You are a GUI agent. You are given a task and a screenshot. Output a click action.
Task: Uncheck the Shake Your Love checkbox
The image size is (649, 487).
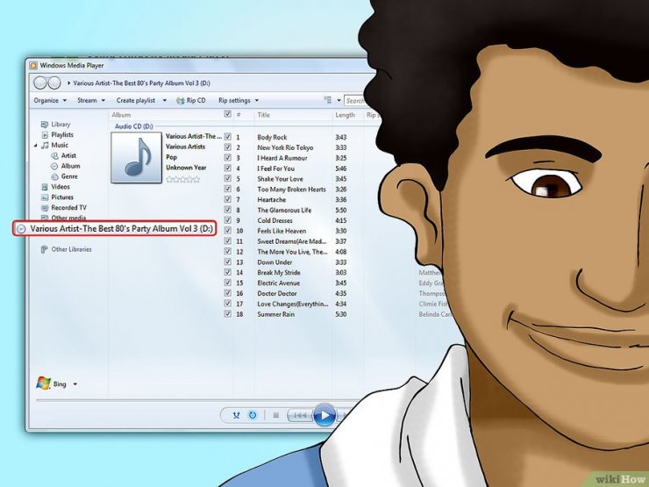[228, 178]
